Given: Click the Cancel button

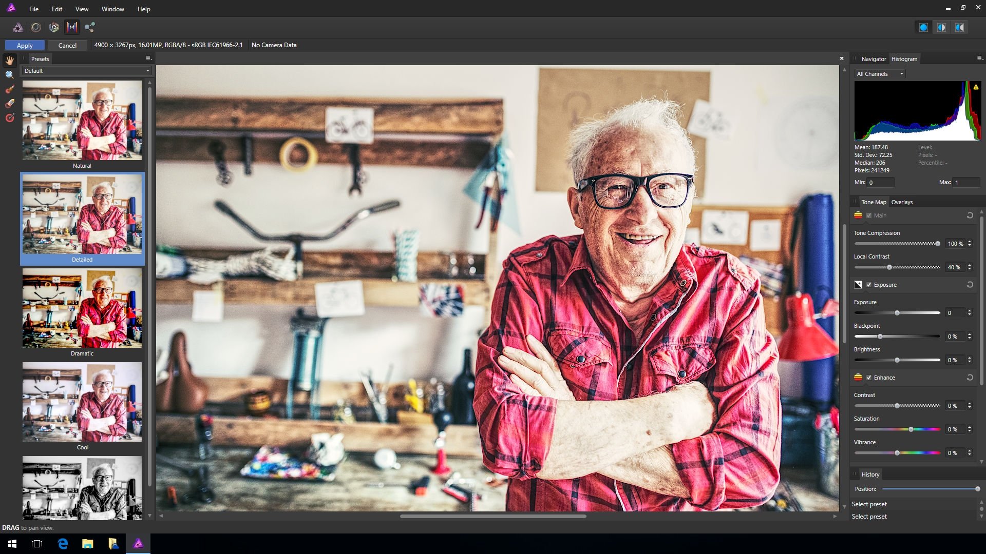Looking at the screenshot, I should click(x=67, y=45).
